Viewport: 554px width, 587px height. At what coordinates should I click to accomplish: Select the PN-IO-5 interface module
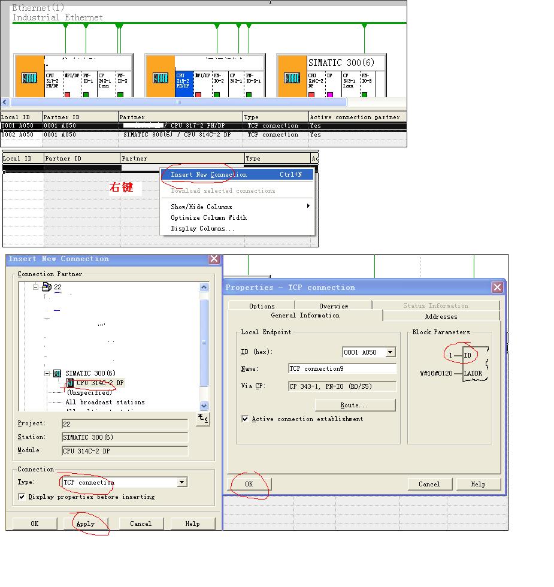coord(367,84)
